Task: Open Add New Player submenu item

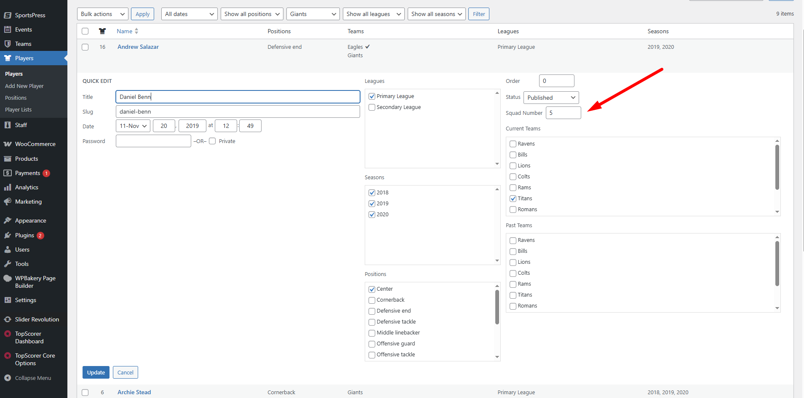Action: (24, 86)
